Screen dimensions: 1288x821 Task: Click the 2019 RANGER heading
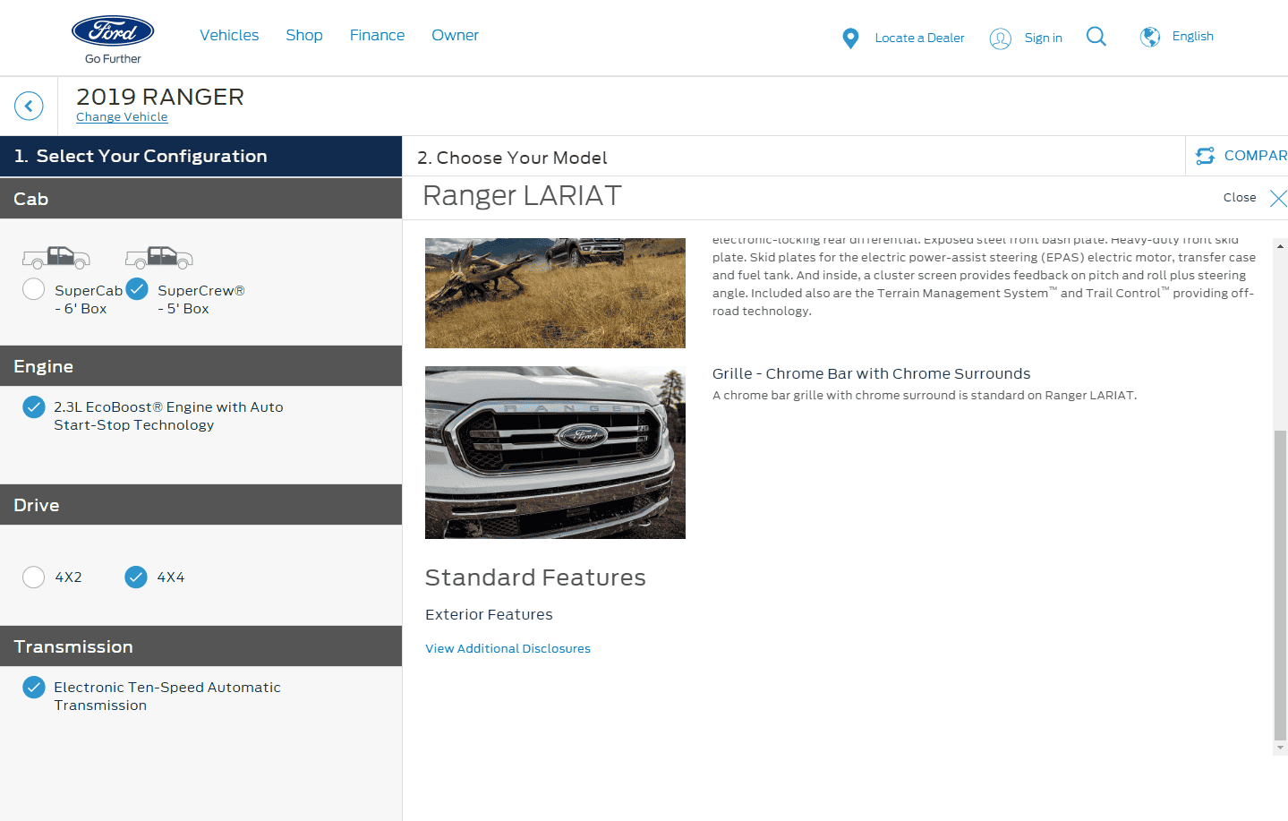(x=160, y=97)
